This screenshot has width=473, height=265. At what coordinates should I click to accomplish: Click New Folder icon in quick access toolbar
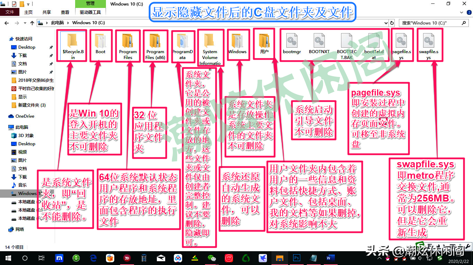(x=22, y=4)
